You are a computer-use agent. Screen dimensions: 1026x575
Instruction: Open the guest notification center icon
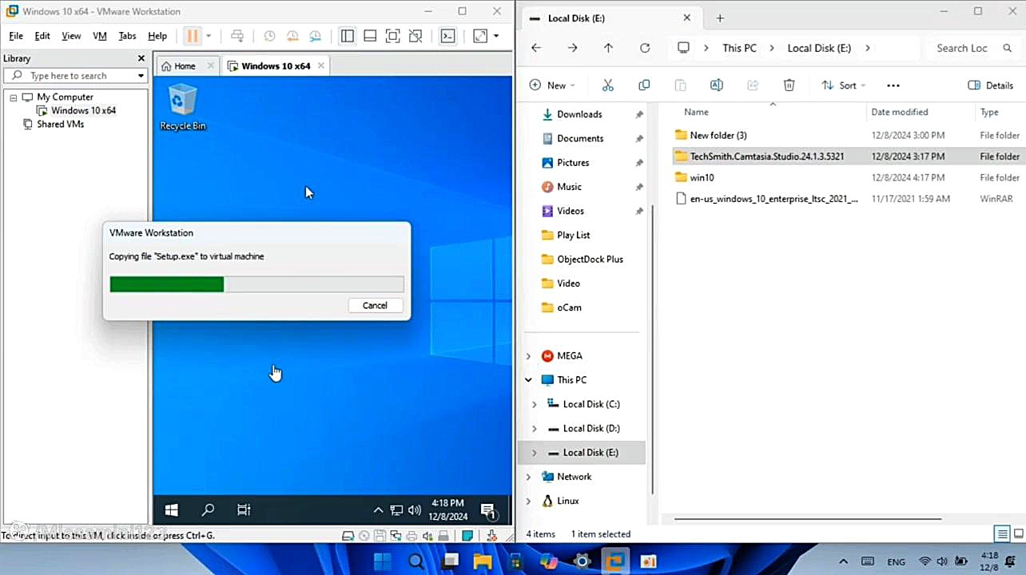[487, 510]
